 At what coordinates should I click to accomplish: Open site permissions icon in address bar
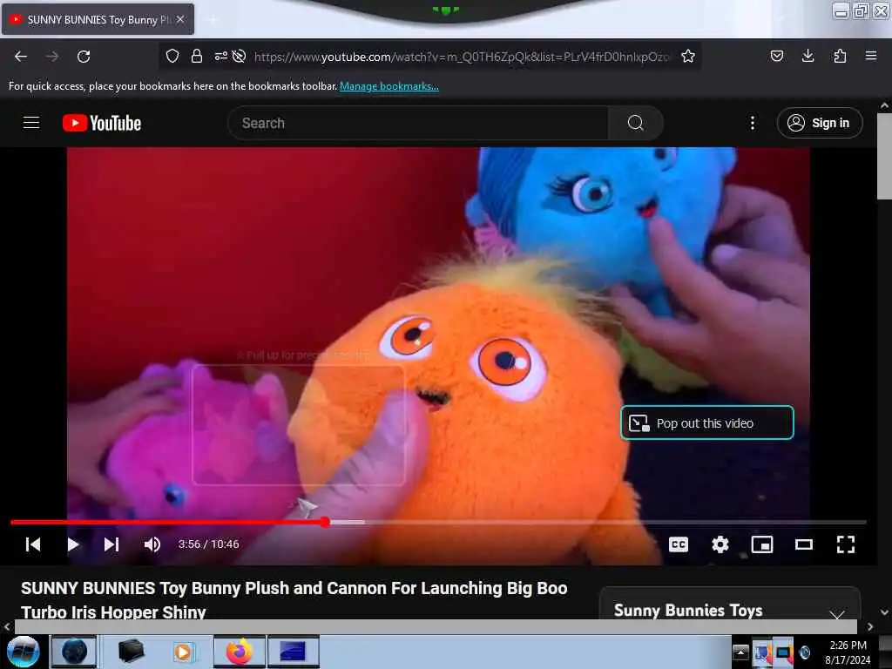pyautogui.click(x=220, y=56)
